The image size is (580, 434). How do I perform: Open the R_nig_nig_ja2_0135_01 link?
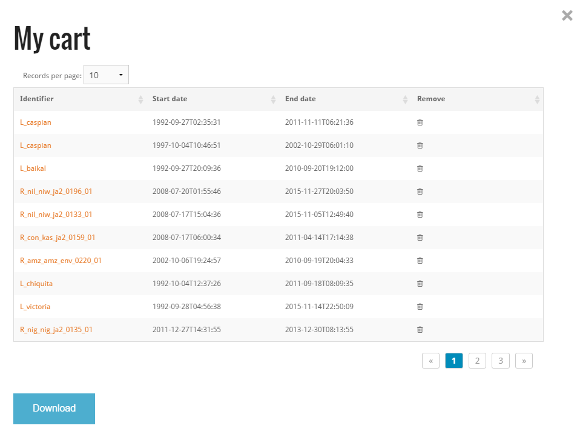56,330
